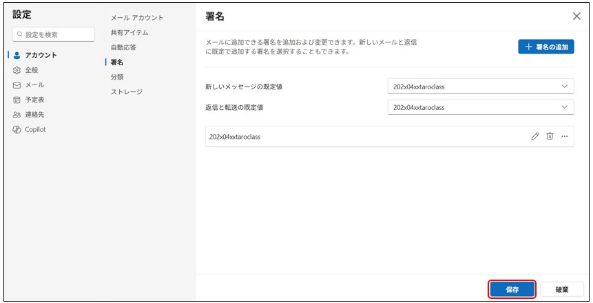Go to 自動応答 settings
Image resolution: width=593 pixels, height=303 pixels.
pyautogui.click(x=123, y=47)
